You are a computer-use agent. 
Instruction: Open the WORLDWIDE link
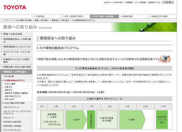click(118, 3)
